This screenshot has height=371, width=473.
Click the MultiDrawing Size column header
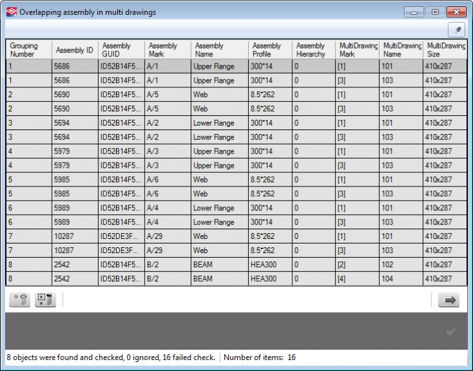(445, 50)
